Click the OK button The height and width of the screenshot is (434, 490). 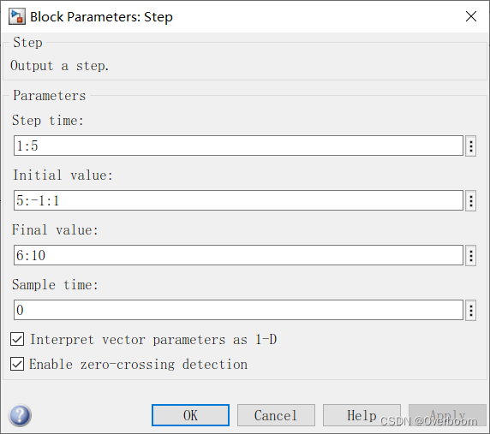point(191,415)
